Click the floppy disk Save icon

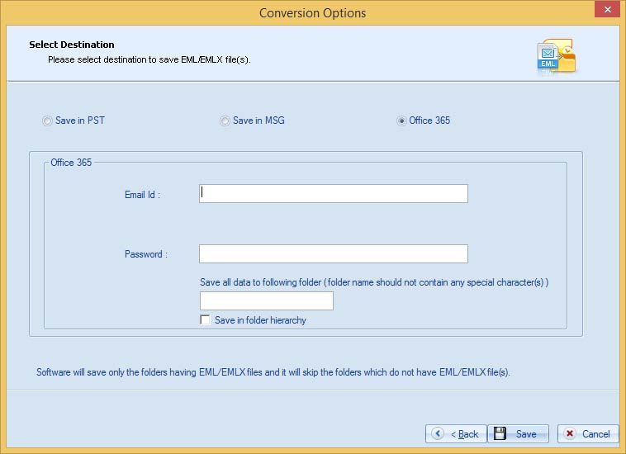(500, 433)
